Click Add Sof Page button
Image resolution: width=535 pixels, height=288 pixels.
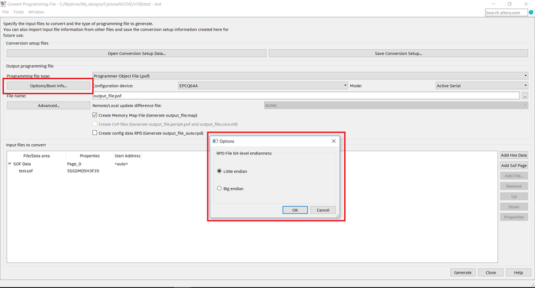(514, 166)
